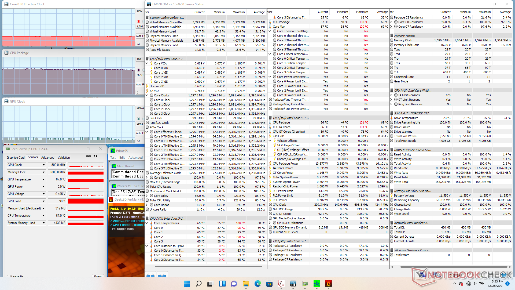The height and width of the screenshot is (290, 515).
Task: Click max value field 100 in CPU Package graph
Action: click(140, 59)
